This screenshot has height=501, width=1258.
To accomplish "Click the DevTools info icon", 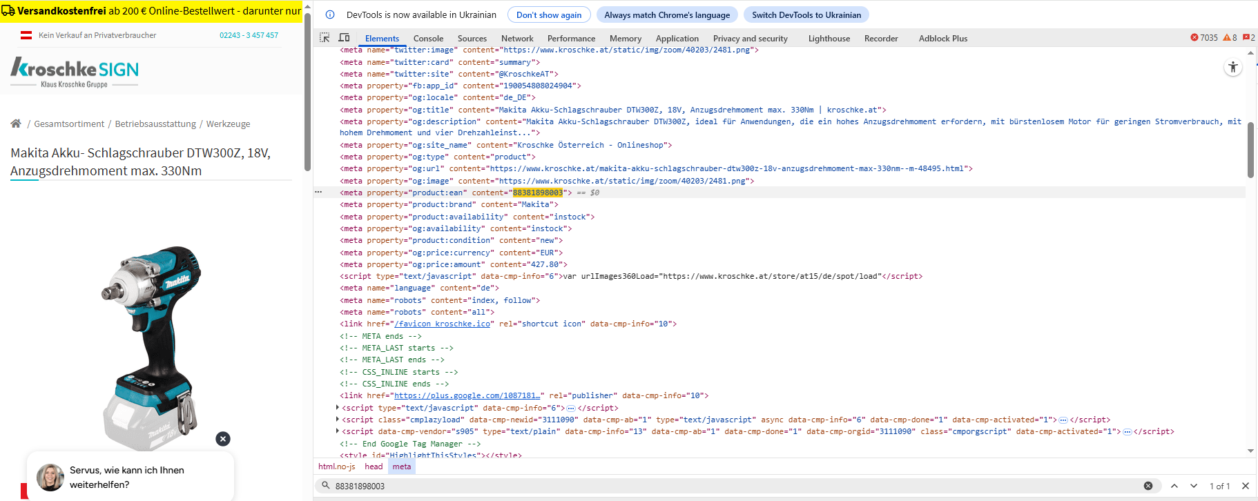I will (330, 14).
